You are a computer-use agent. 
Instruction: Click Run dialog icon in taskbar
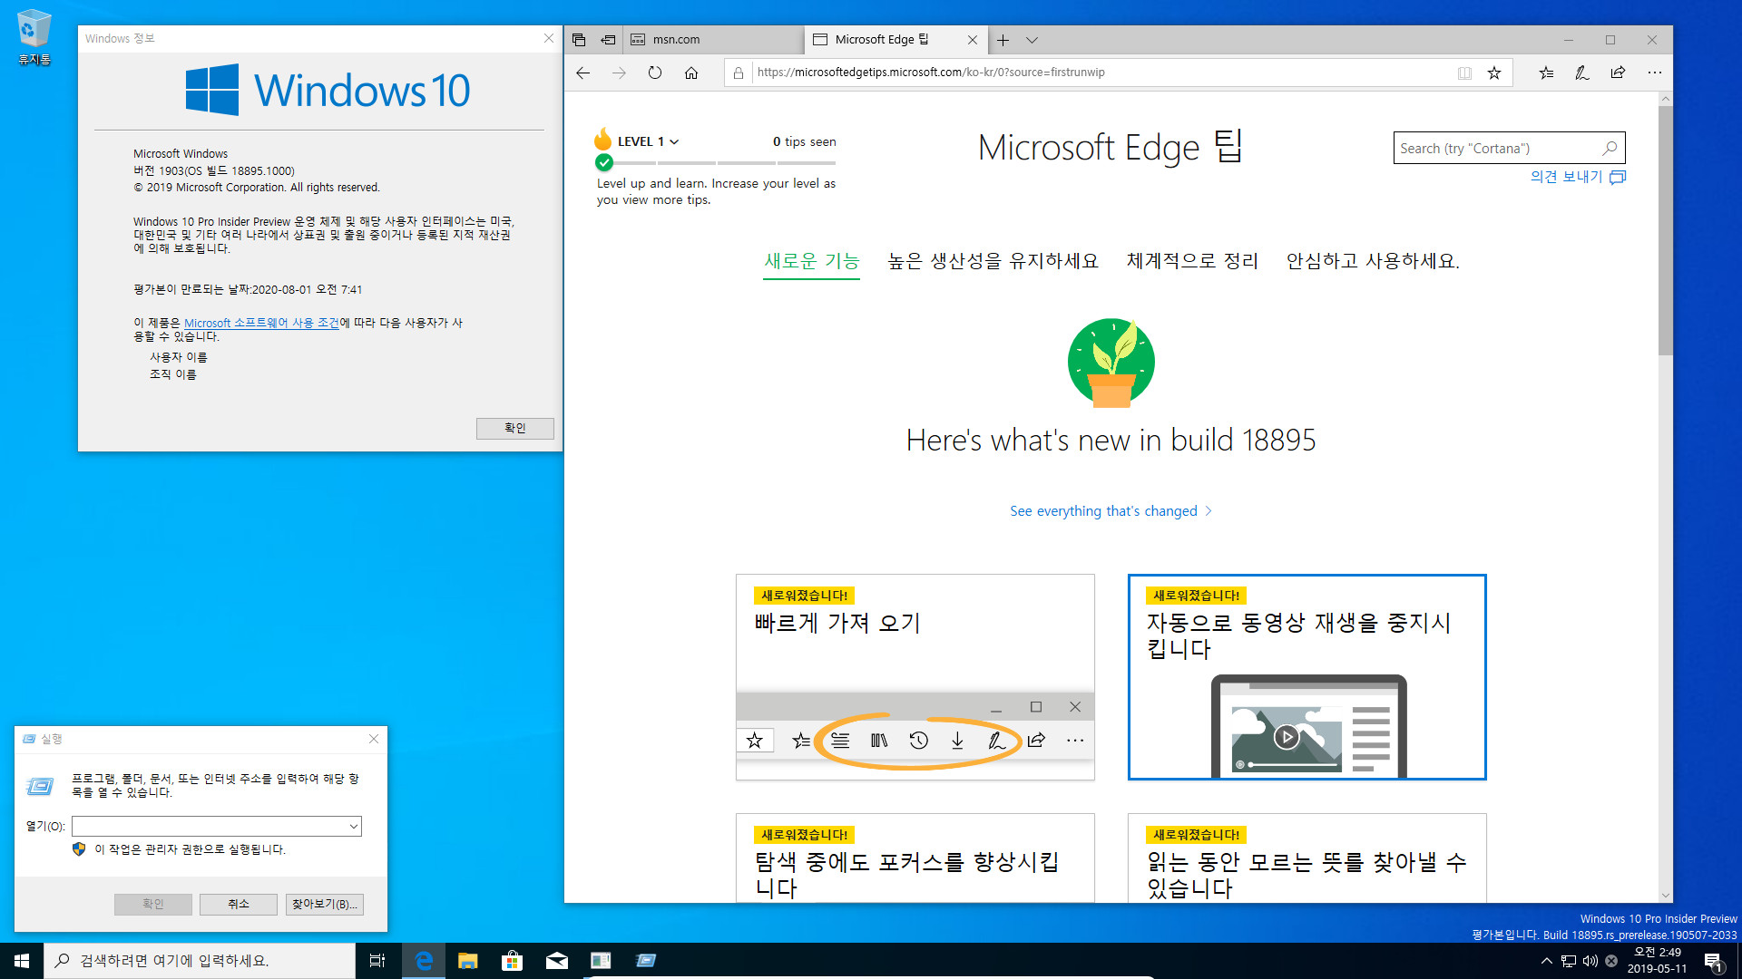645,961
